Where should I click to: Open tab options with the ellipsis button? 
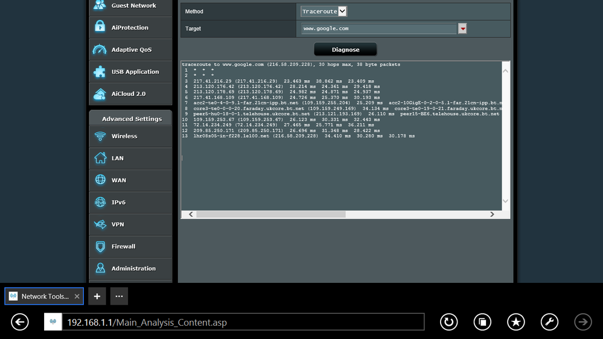click(x=120, y=296)
